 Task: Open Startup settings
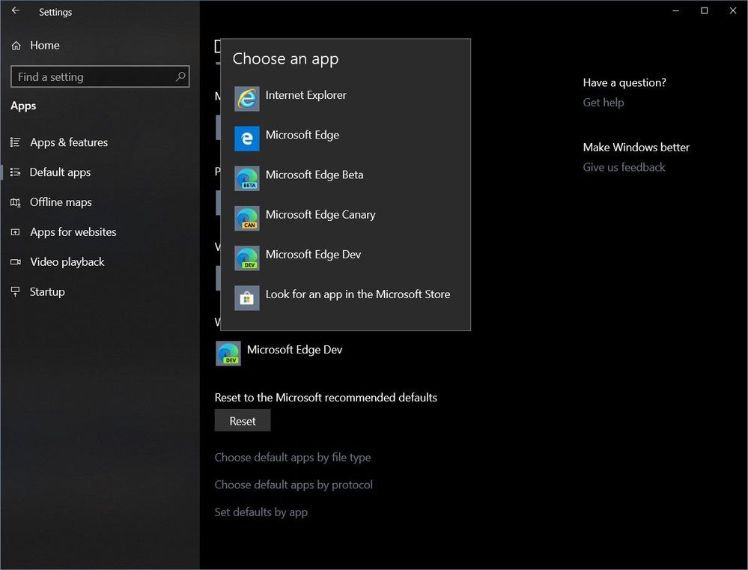click(x=100, y=291)
